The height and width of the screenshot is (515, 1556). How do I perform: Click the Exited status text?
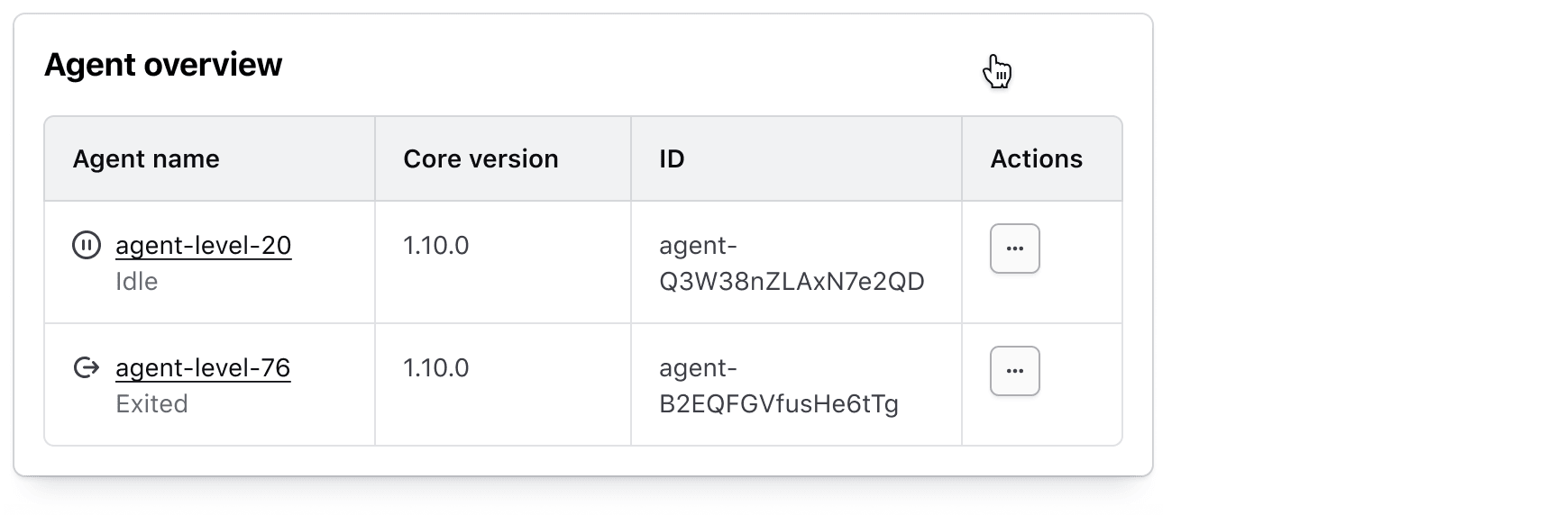(x=151, y=404)
